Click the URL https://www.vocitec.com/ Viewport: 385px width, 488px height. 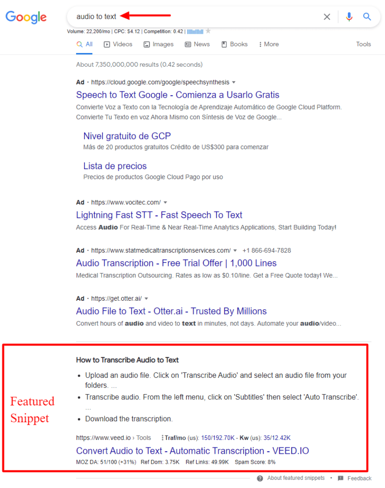point(126,202)
